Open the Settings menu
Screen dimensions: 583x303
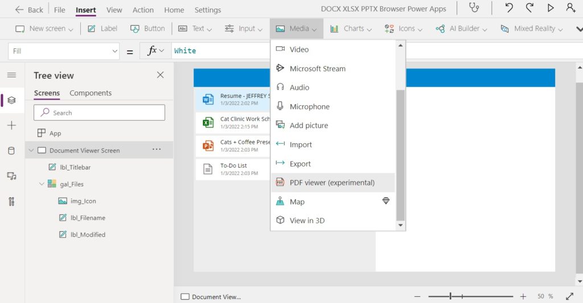coord(208,10)
